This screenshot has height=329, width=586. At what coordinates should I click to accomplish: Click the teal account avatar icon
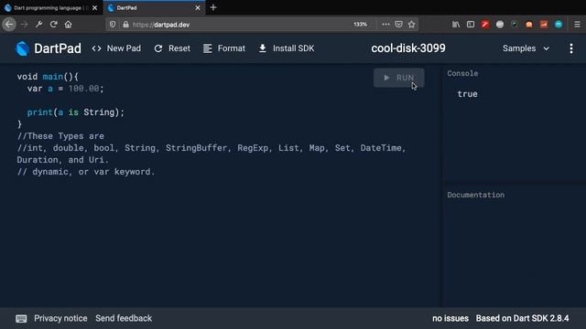tap(559, 25)
